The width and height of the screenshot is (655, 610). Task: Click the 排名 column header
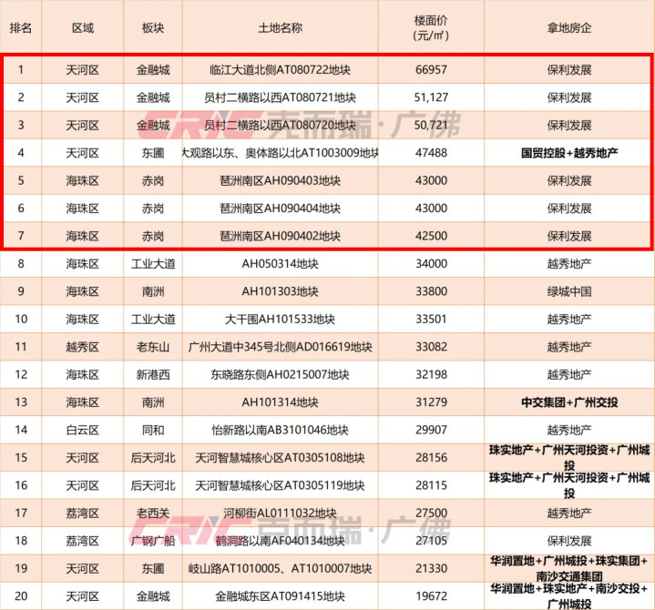[20, 28]
